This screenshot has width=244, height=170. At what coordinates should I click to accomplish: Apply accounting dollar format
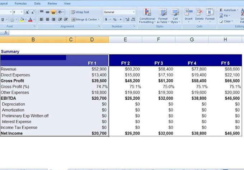tap(106, 19)
